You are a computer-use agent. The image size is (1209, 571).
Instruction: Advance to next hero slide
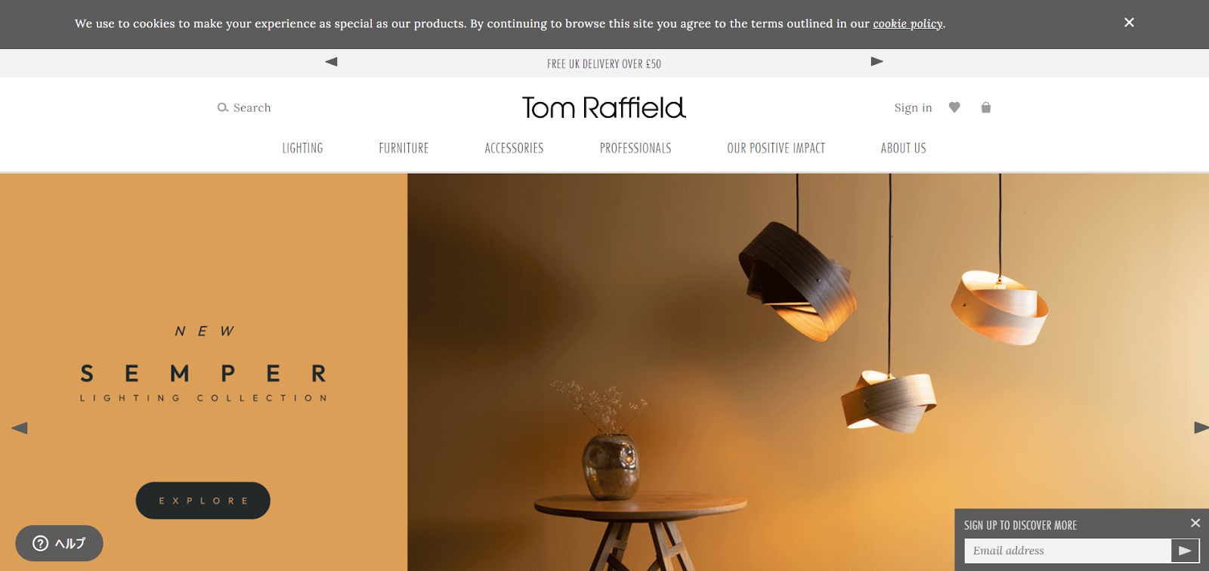(1201, 427)
